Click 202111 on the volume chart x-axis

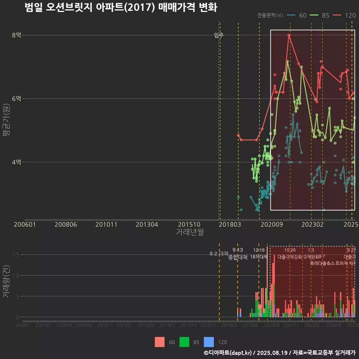(291, 325)
